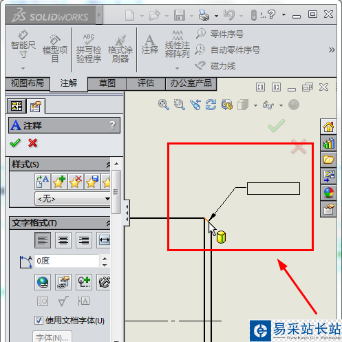Expand ribbon overflow double chevron
The height and width of the screenshot is (342, 342).
click(332, 50)
